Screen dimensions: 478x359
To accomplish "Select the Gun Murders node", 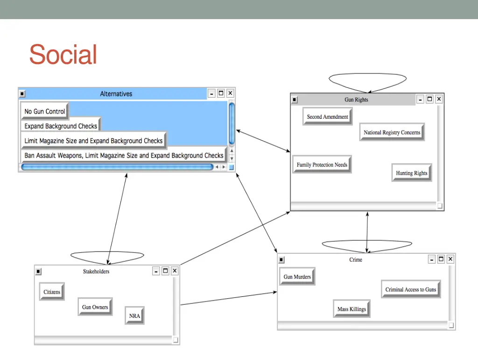I will click(297, 277).
